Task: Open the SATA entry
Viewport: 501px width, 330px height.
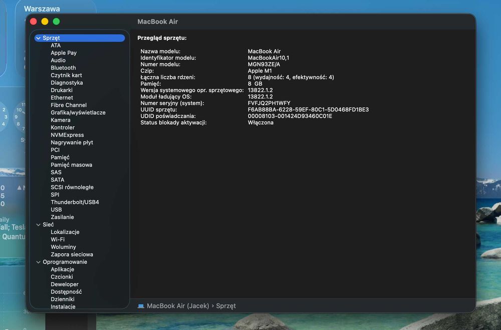Action: (57, 180)
